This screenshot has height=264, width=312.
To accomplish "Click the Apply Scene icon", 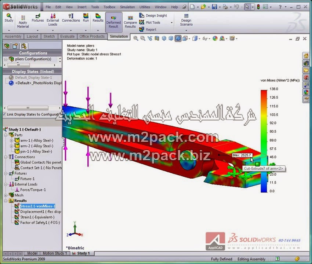I will (222, 38).
